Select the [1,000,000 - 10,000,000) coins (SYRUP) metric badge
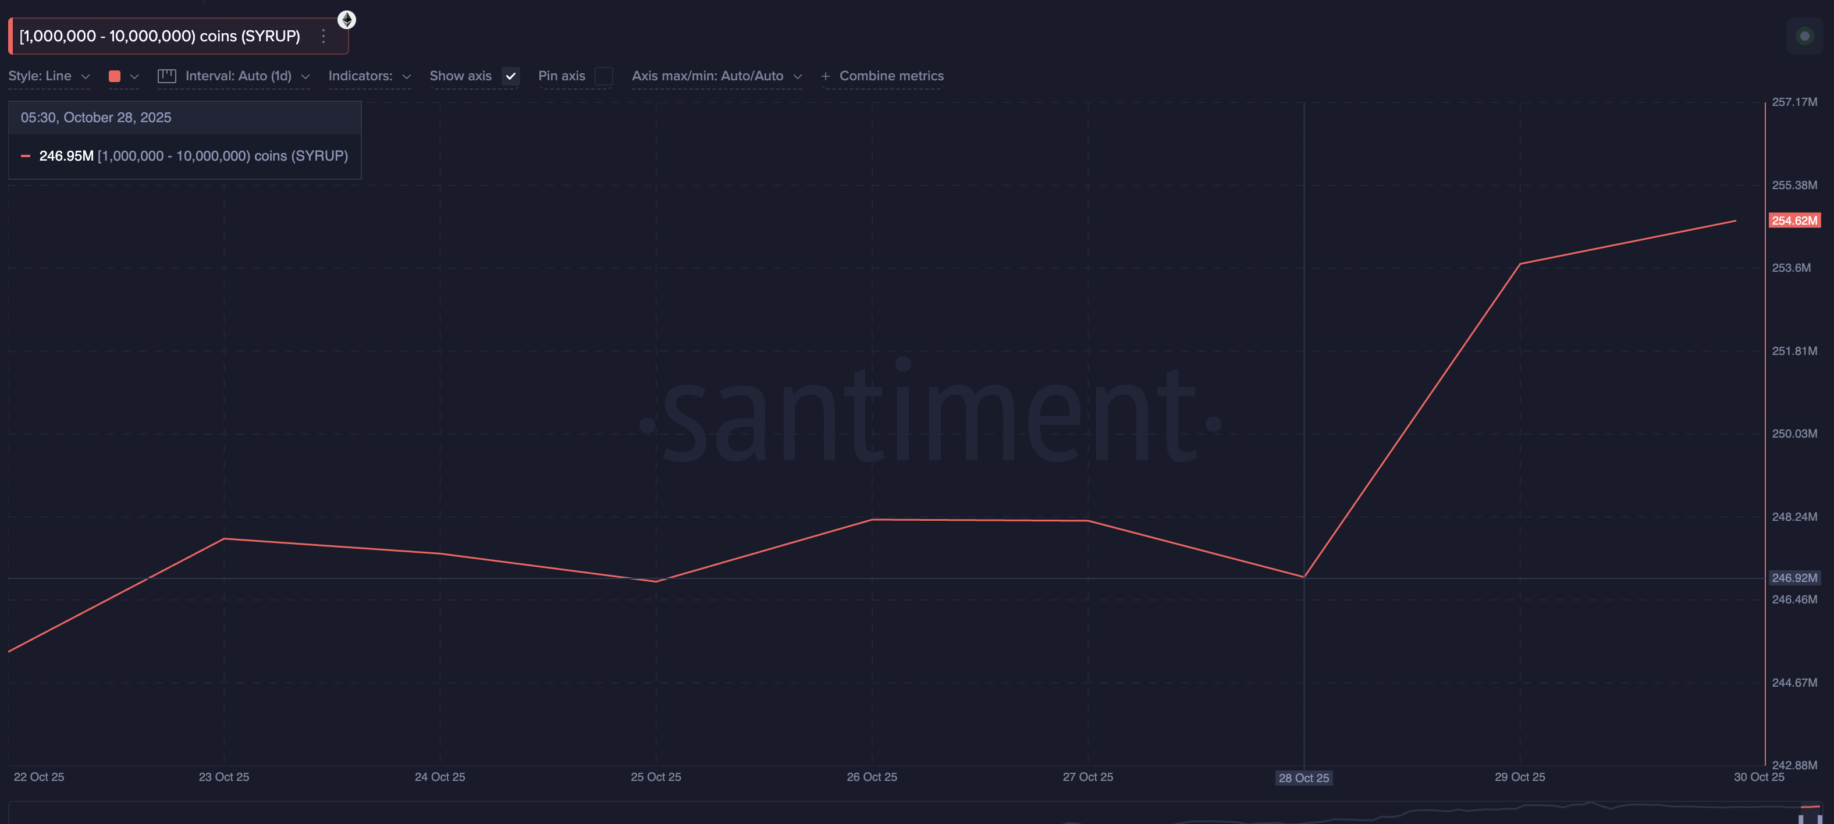 click(x=159, y=35)
